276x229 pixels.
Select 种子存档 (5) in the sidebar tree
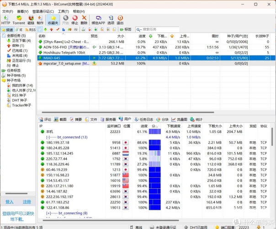(14, 76)
